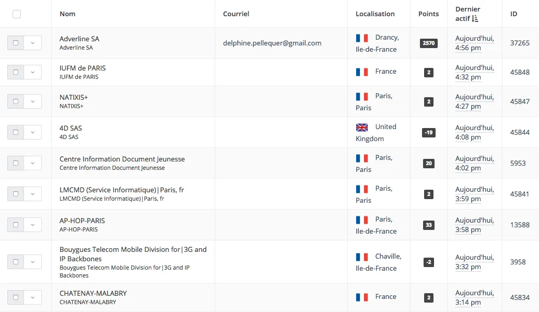Click the email delphine.pellequer@gmail.com
Screen dimensions: 539x312
point(272,43)
